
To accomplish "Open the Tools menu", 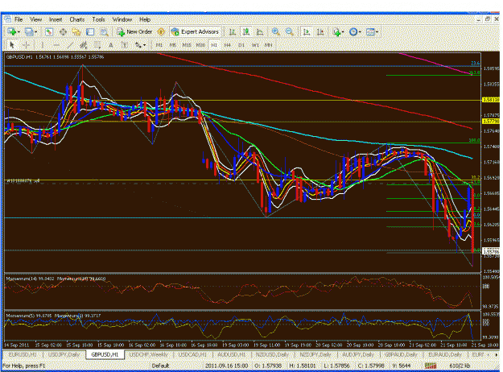I will (98, 19).
